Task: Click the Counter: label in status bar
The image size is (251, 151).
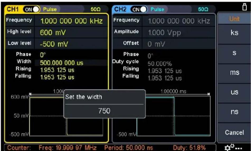Action: pyautogui.click(x=19, y=148)
